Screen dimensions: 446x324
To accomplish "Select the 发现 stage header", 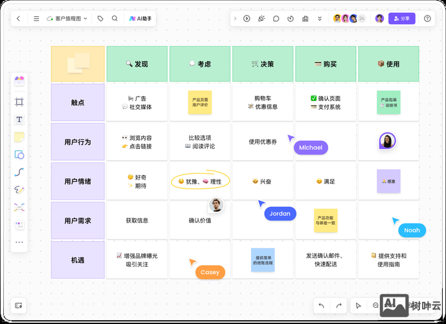I will pyautogui.click(x=137, y=64).
